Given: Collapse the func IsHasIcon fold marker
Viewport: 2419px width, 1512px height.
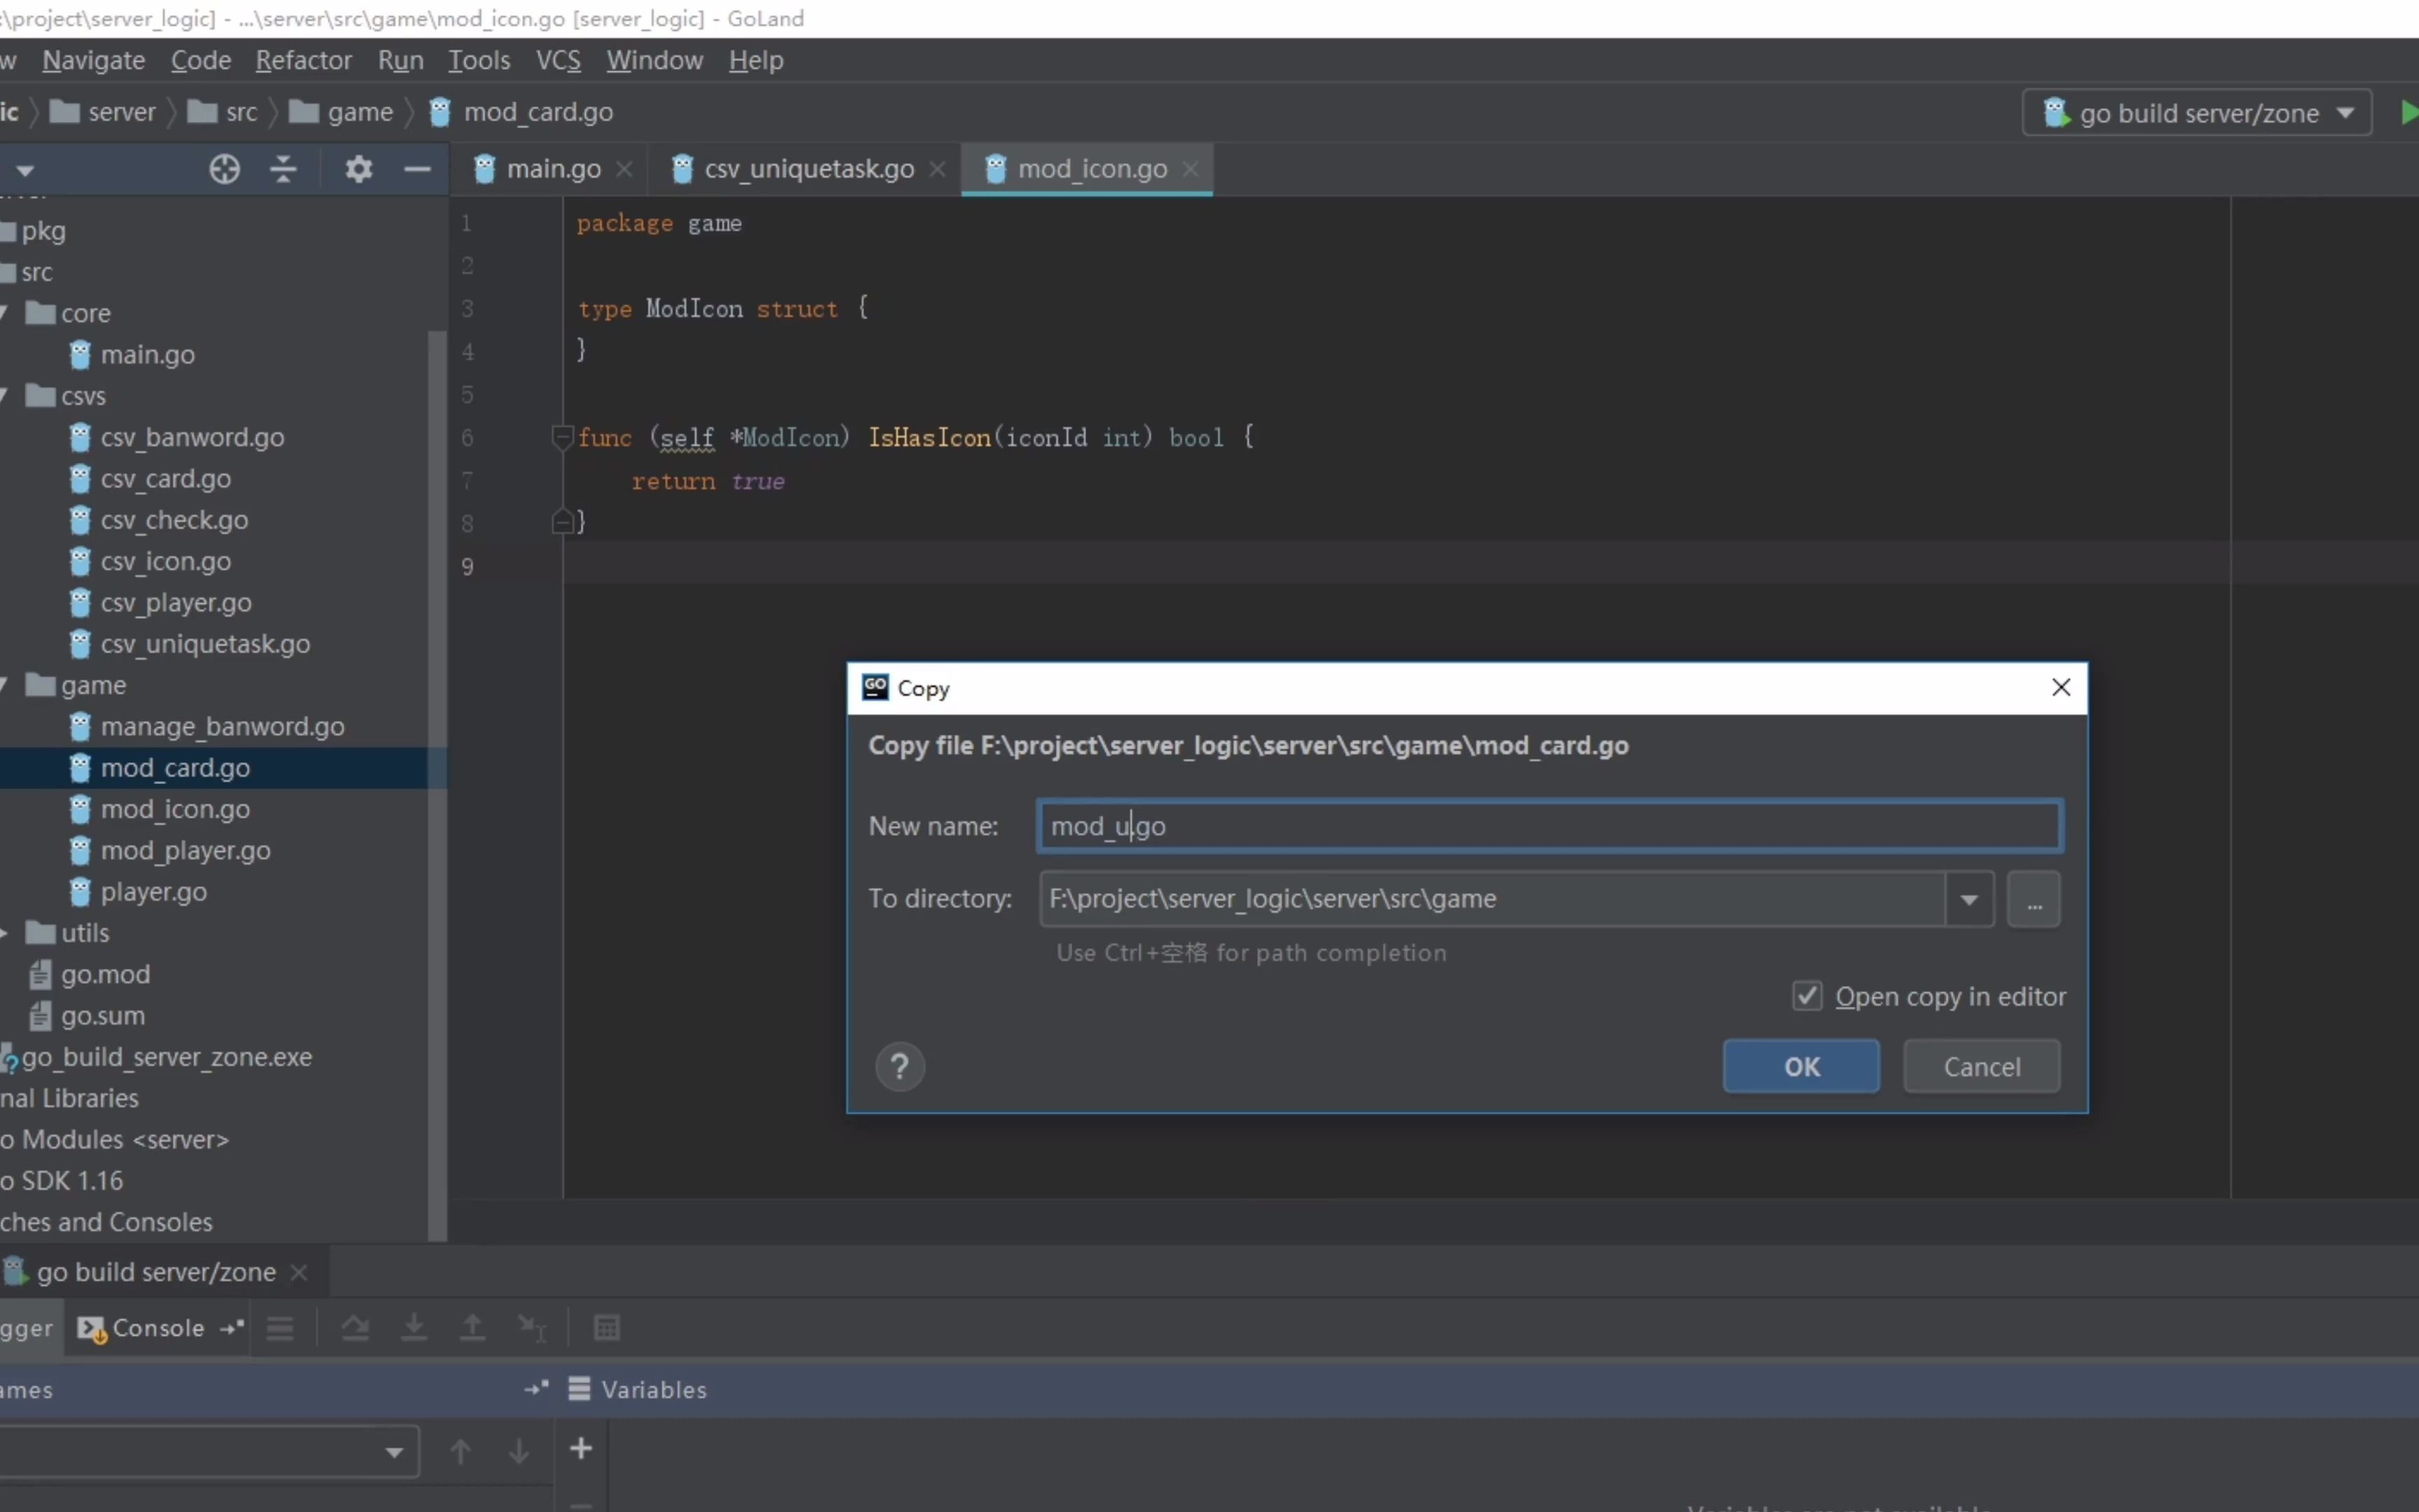Looking at the screenshot, I should coord(562,437).
